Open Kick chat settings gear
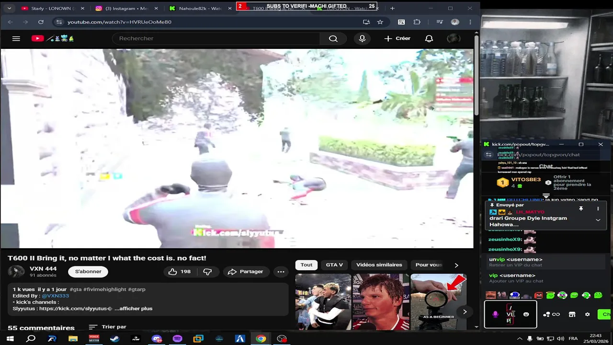 click(x=588, y=314)
